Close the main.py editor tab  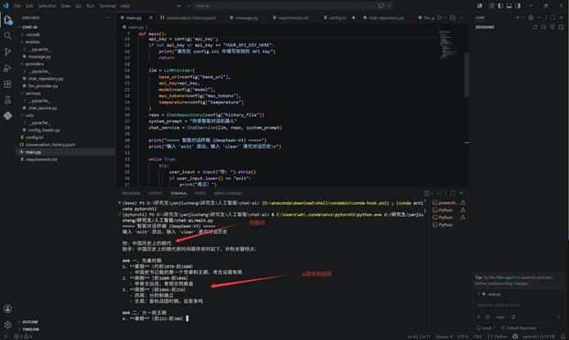click(x=151, y=17)
